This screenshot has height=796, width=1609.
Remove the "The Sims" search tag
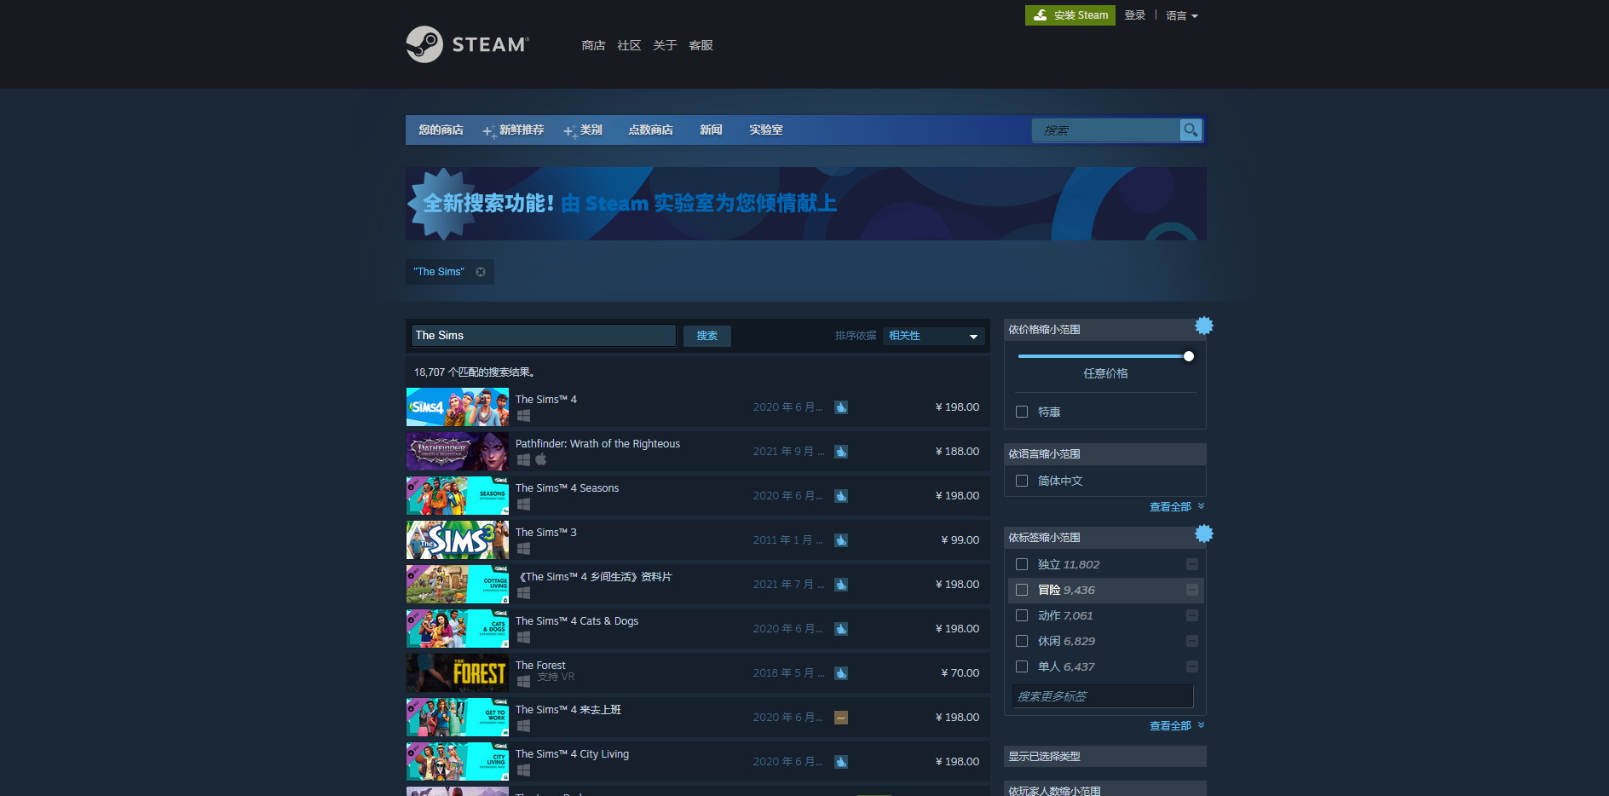tap(481, 272)
